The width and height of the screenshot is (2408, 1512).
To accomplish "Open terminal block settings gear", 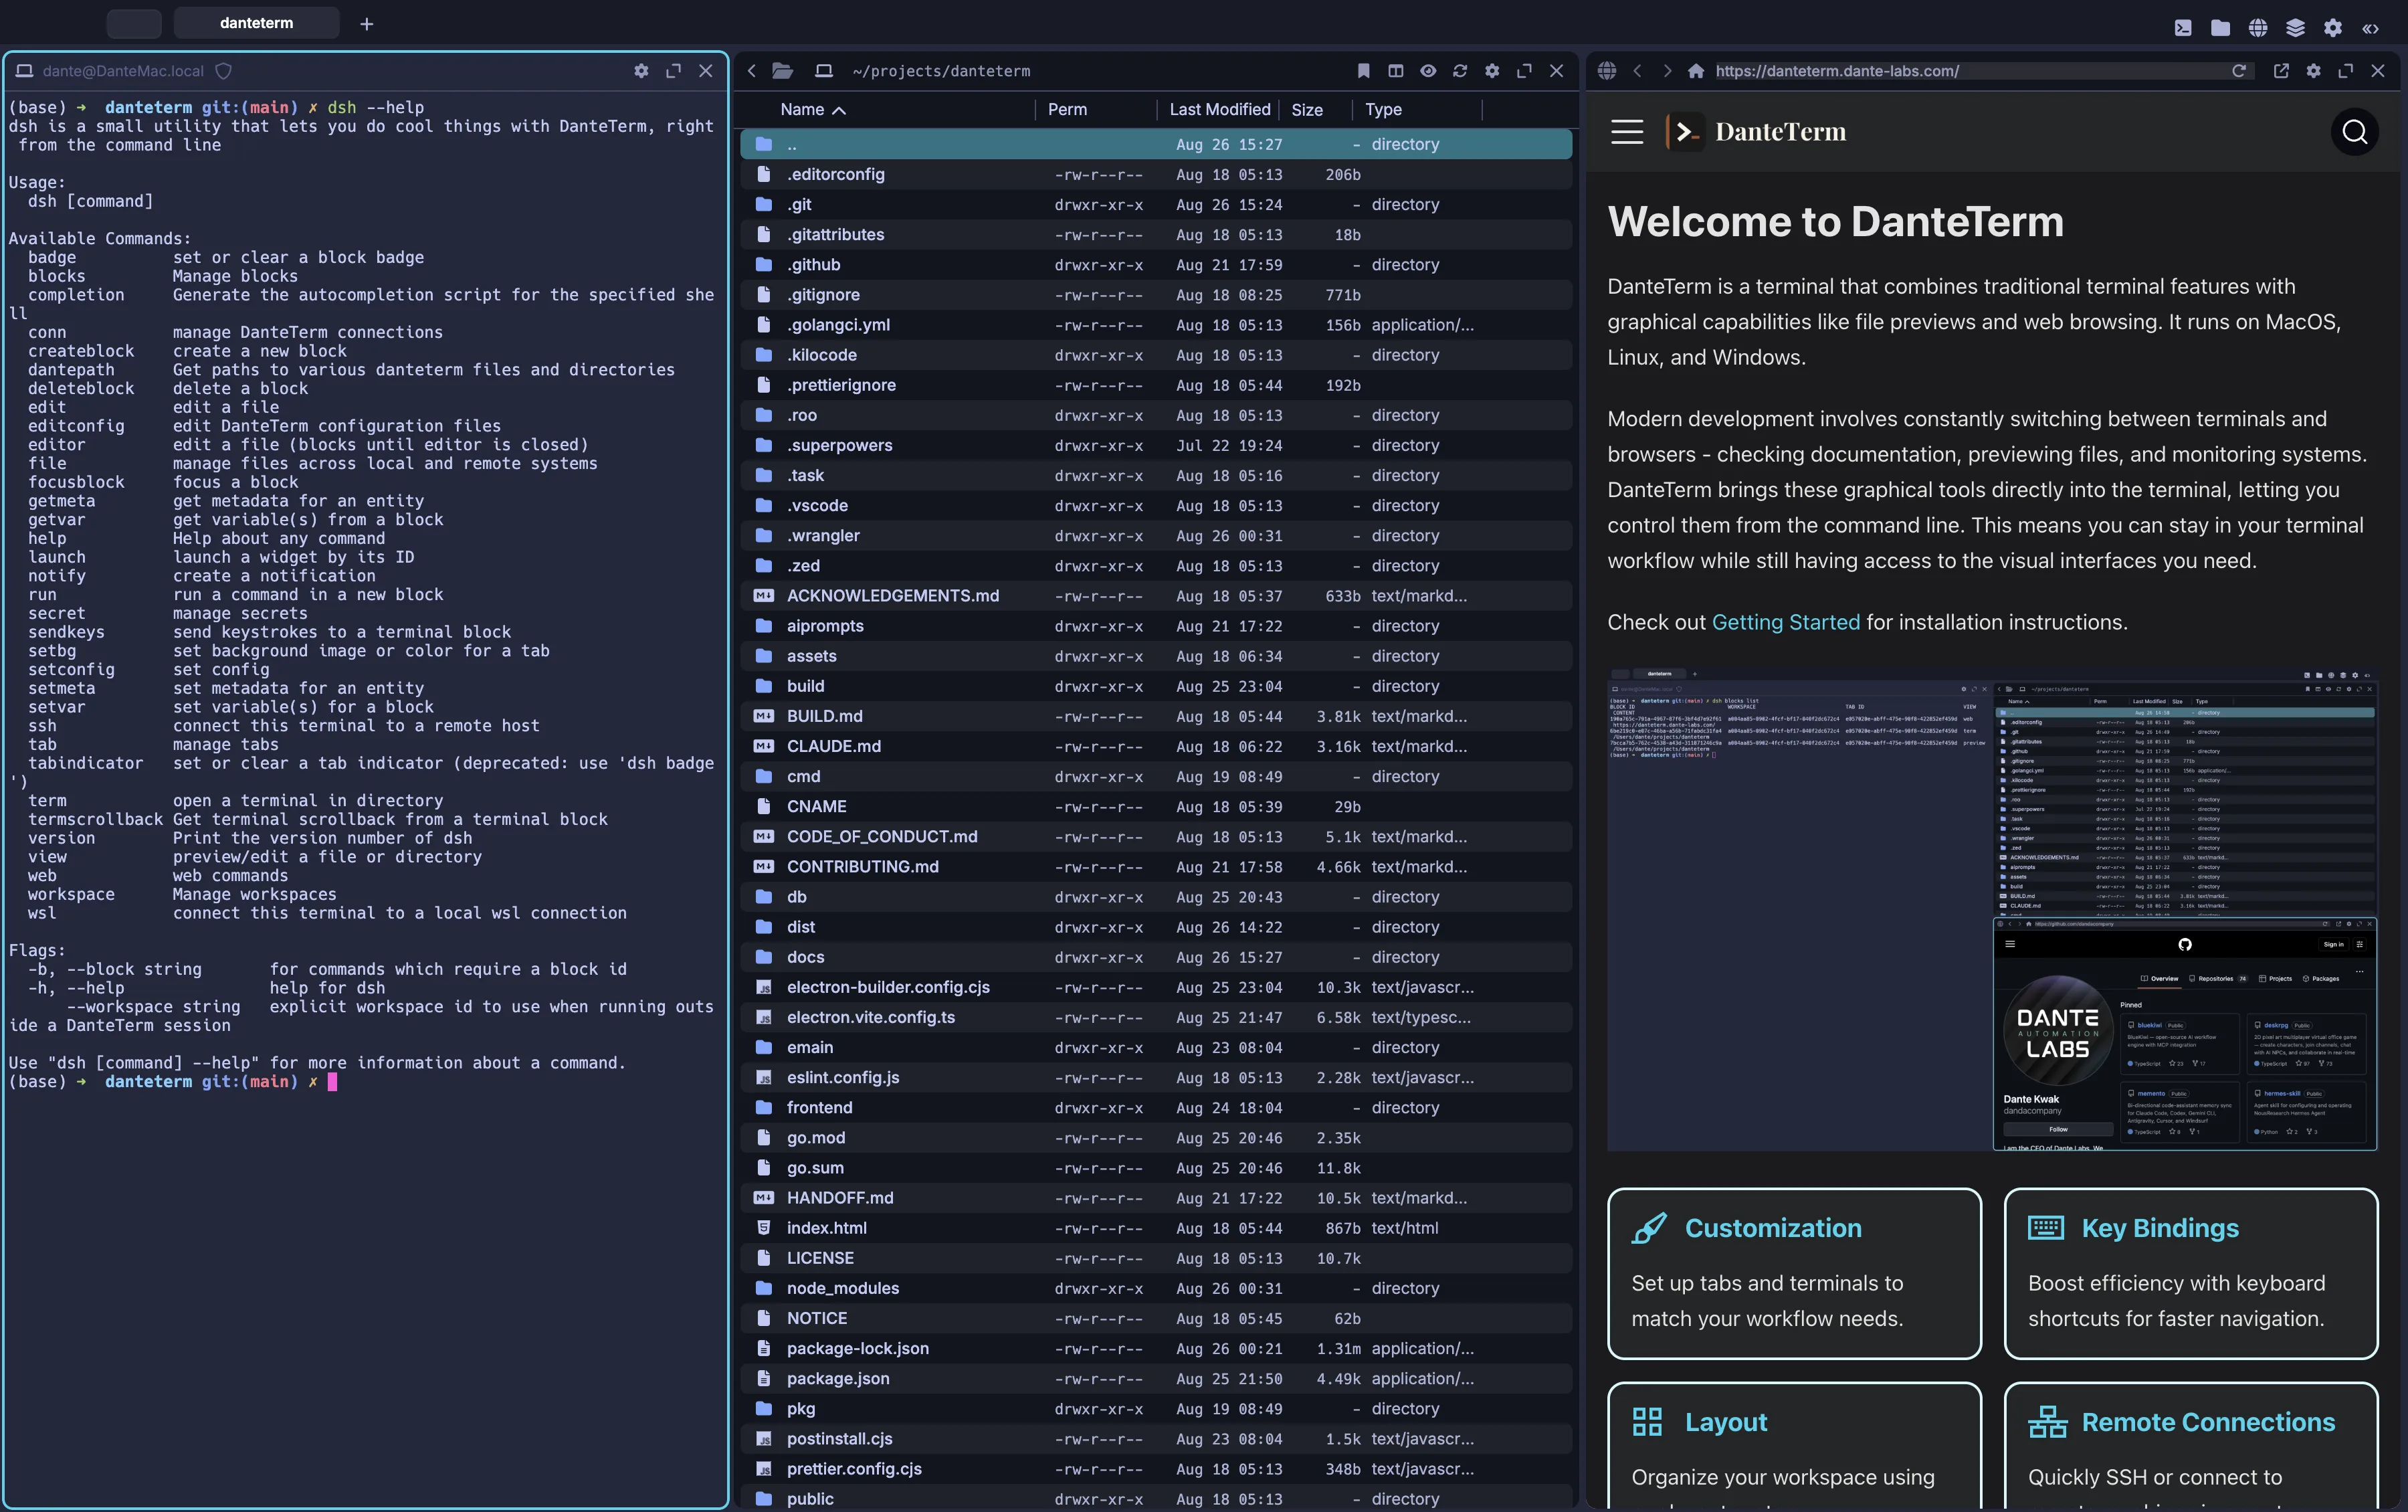I will click(641, 71).
